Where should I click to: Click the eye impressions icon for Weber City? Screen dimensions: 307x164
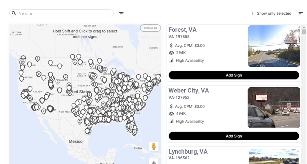(172, 114)
